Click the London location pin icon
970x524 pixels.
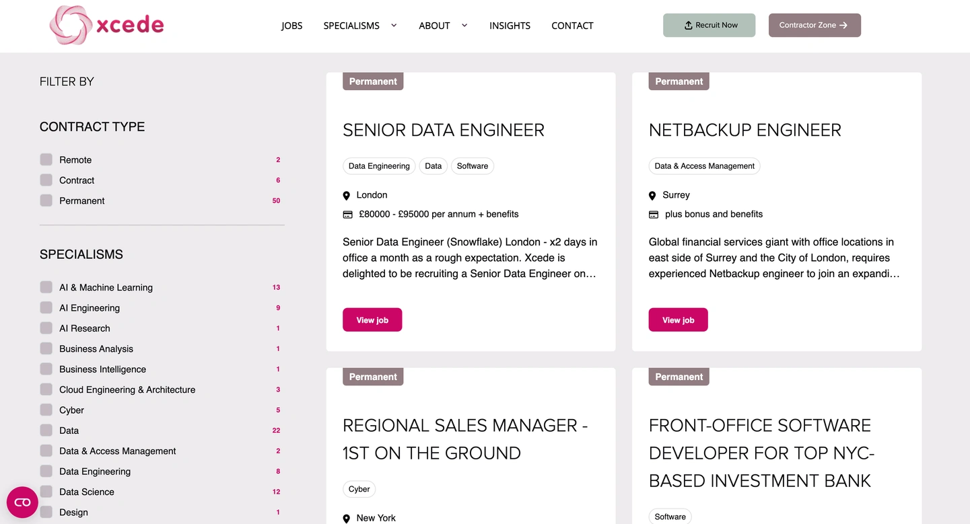[x=347, y=196]
